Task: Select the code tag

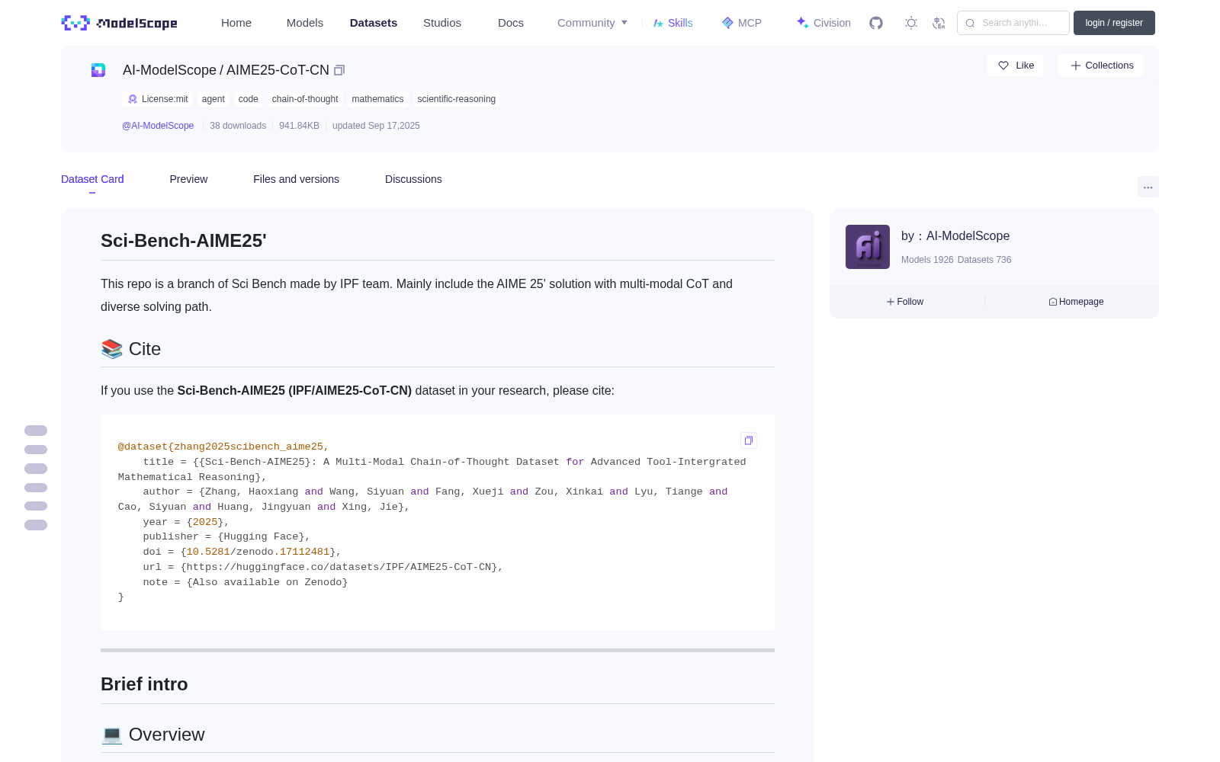Action: point(249,99)
